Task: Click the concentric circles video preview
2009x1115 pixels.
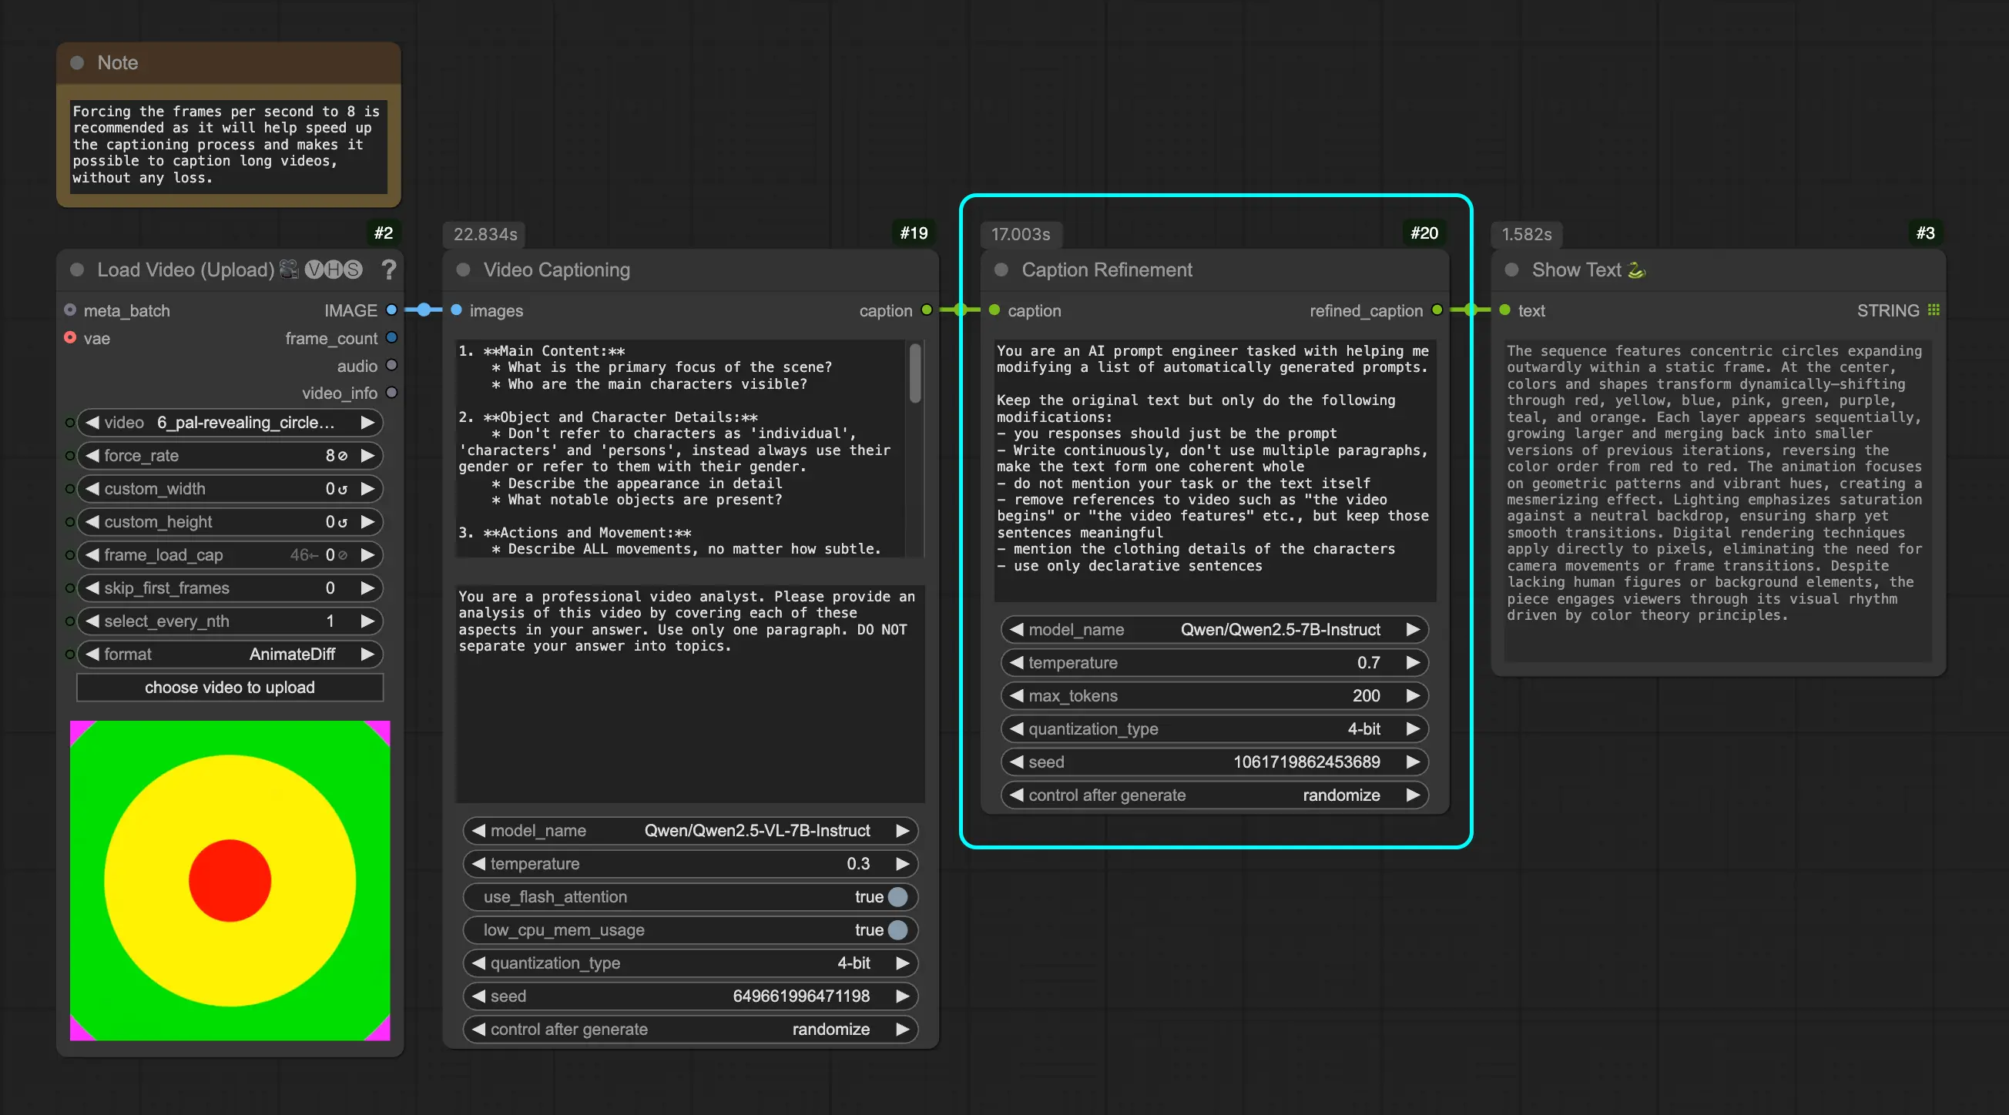Action: (x=230, y=880)
